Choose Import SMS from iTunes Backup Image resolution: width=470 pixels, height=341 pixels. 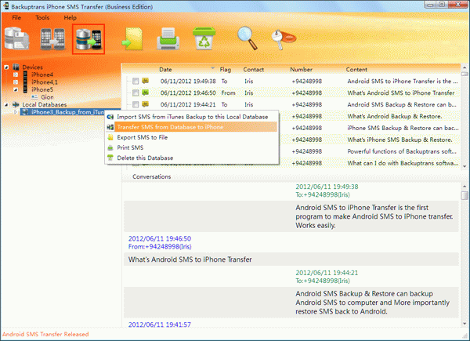tap(192, 117)
